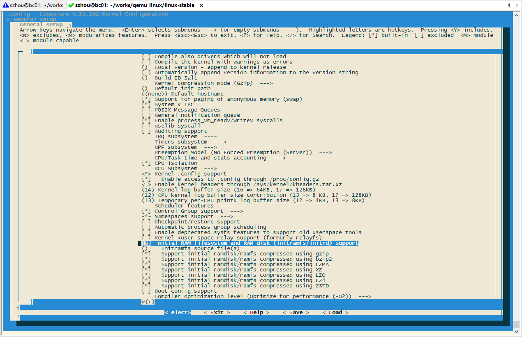The image size is (522, 337).
Task: Toggle Boot config support
Action: click(x=179, y=291)
